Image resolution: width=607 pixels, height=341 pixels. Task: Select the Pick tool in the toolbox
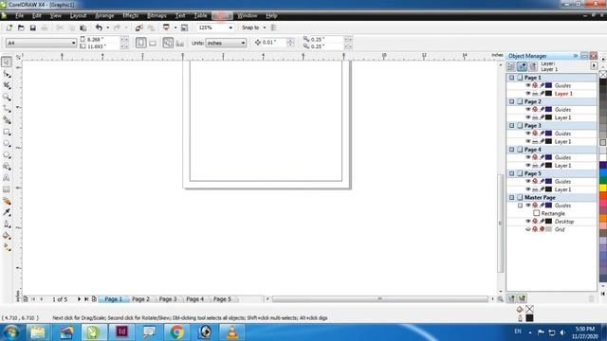pyautogui.click(x=7, y=62)
